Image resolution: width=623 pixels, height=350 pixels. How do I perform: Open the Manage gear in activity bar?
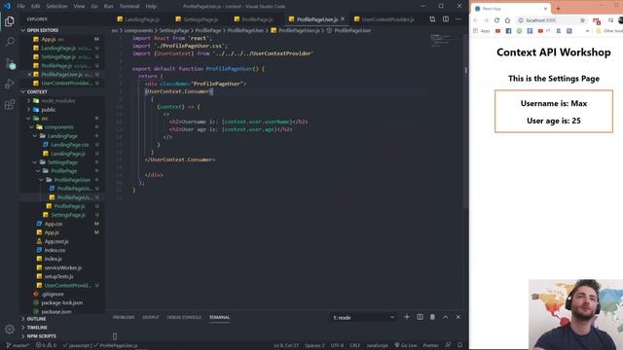click(10, 329)
